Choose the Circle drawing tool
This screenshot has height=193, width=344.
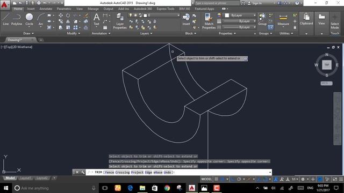point(29,19)
